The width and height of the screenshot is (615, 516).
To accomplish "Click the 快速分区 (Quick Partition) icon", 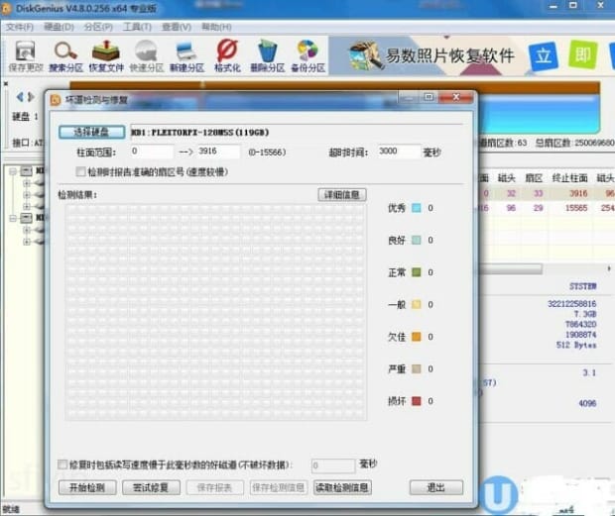I will [x=146, y=53].
